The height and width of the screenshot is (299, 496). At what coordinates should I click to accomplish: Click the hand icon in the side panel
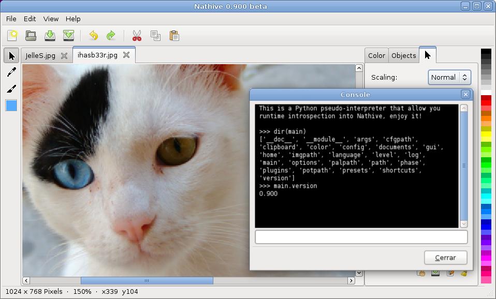(421, 273)
